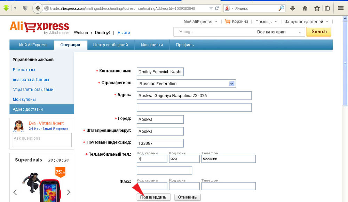
Task: Click the scrollbar up arrow
Action: click(345, 19)
